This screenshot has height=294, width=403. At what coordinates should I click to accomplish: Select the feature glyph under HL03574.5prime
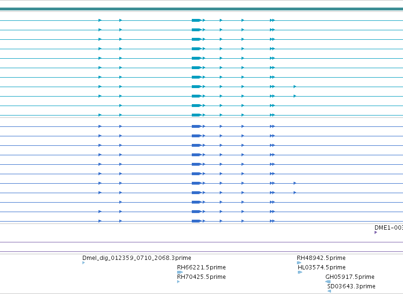(300, 272)
